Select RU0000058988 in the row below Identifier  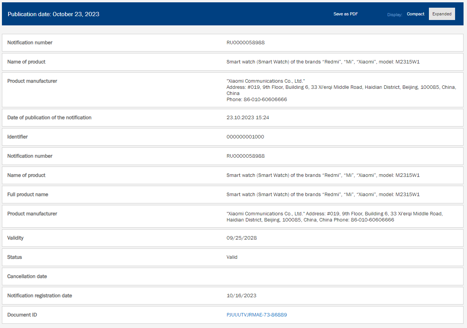pos(245,156)
